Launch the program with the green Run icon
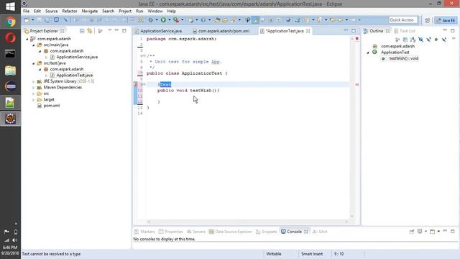The image size is (460, 259). [x=163, y=20]
